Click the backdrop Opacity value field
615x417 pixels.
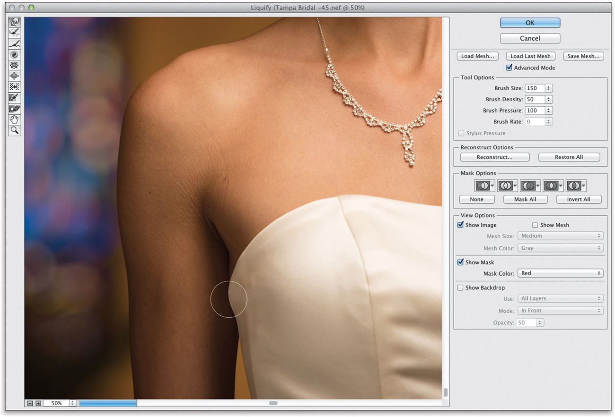(527, 323)
